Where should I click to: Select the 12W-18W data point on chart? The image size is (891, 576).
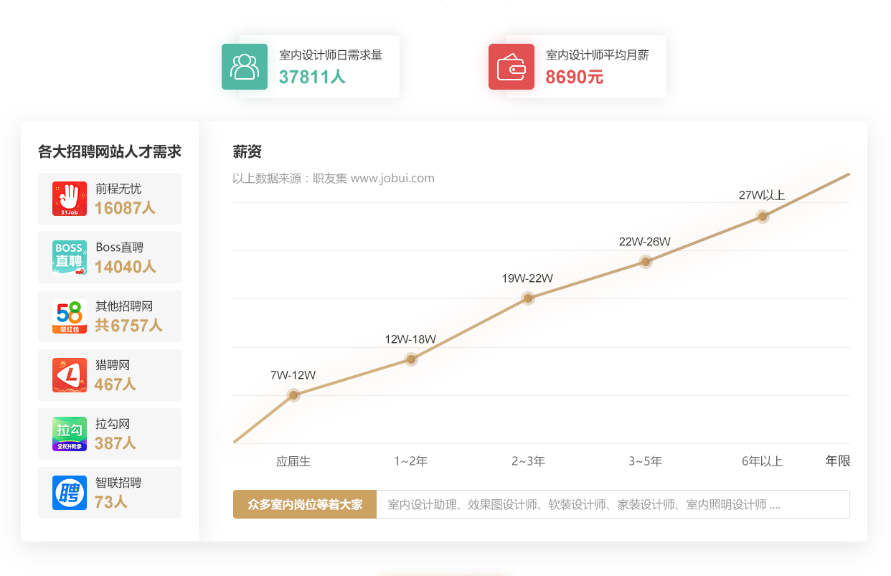click(411, 359)
